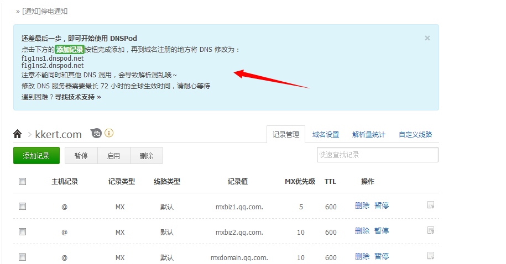
Task: Check the box for mxbiz2.qq.com record
Action: 22,232
